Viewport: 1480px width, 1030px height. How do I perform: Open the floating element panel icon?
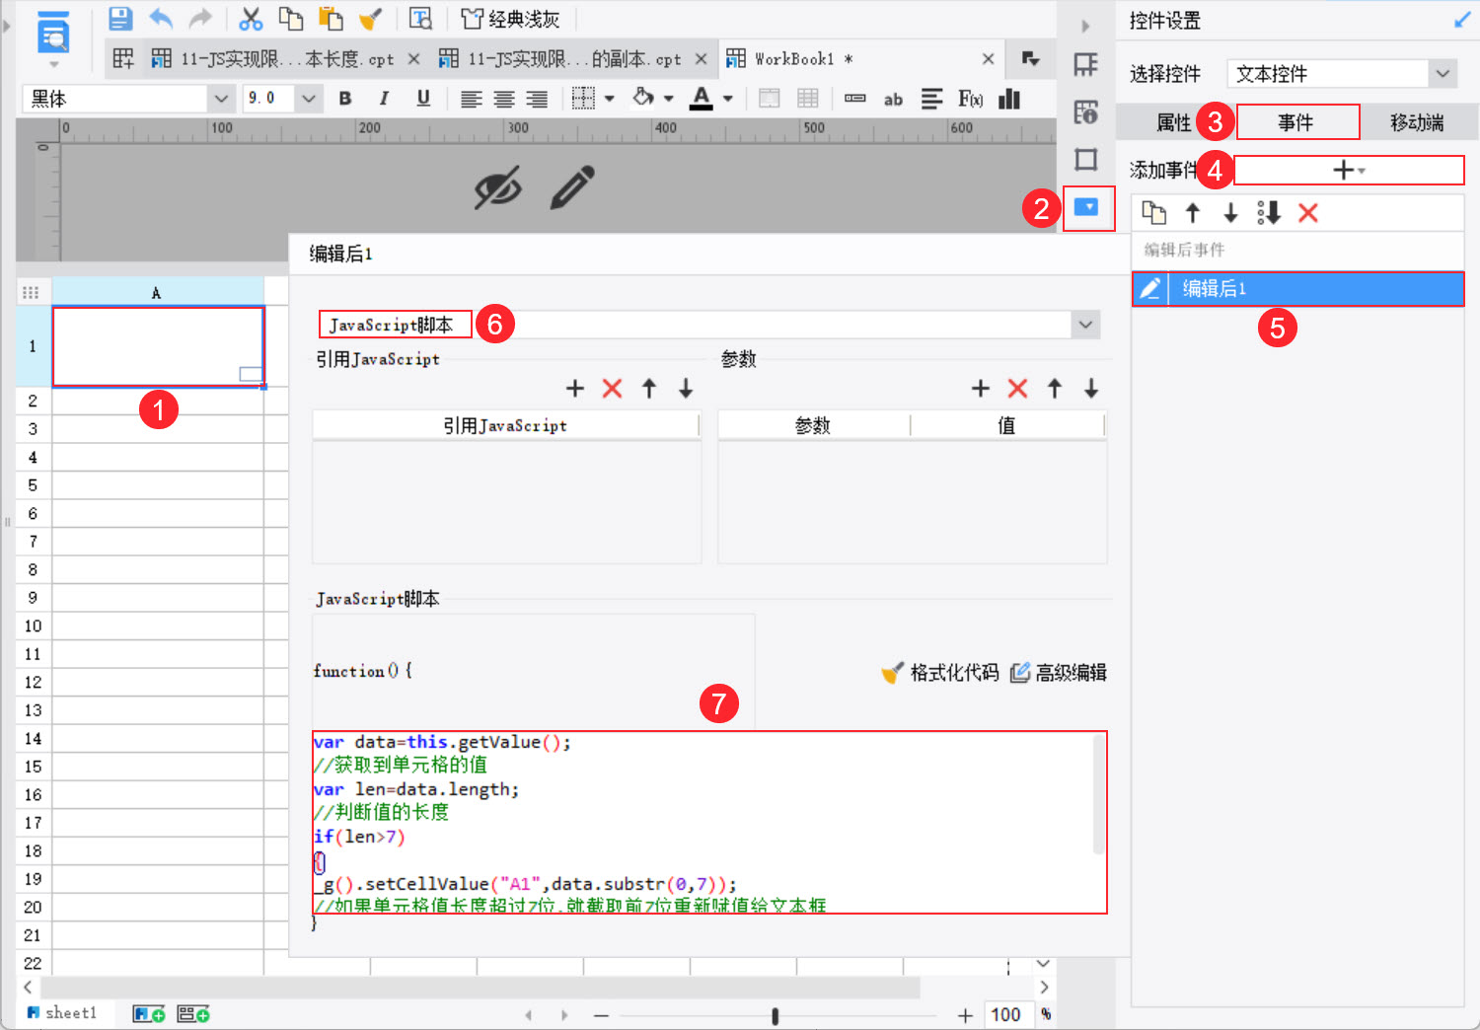coord(1086,160)
